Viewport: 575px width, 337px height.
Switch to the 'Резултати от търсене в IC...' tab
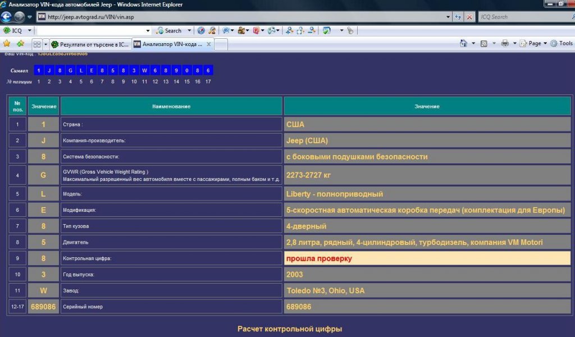coord(90,44)
